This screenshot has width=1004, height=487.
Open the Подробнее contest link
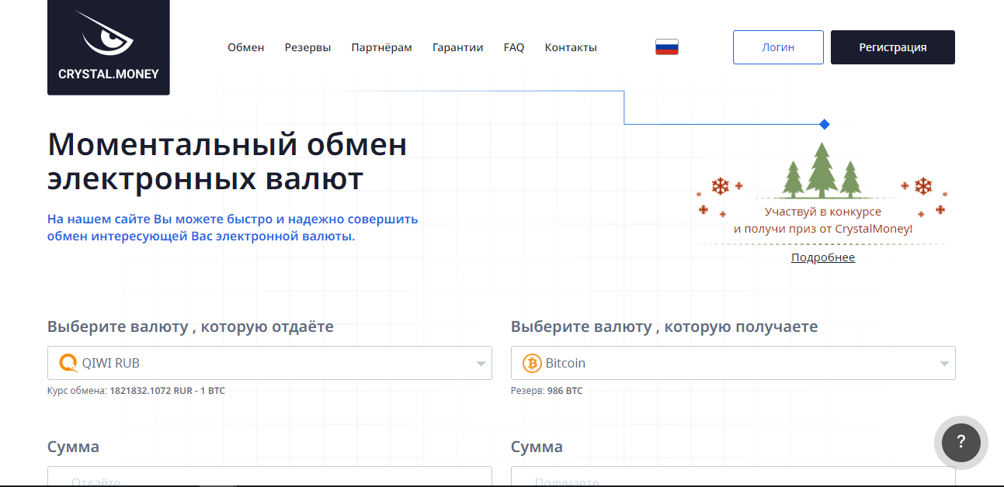click(822, 257)
